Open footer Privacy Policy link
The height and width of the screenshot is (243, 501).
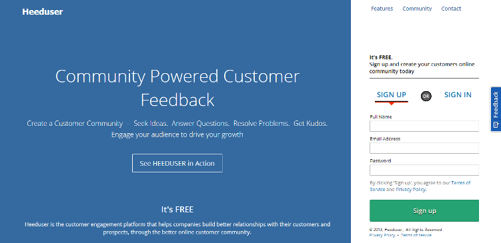click(382, 236)
